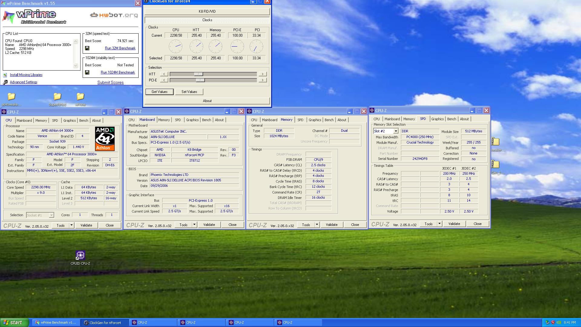Click the taskbar clock showing 8:41 PM
The height and width of the screenshot is (327, 581).
click(x=570, y=322)
